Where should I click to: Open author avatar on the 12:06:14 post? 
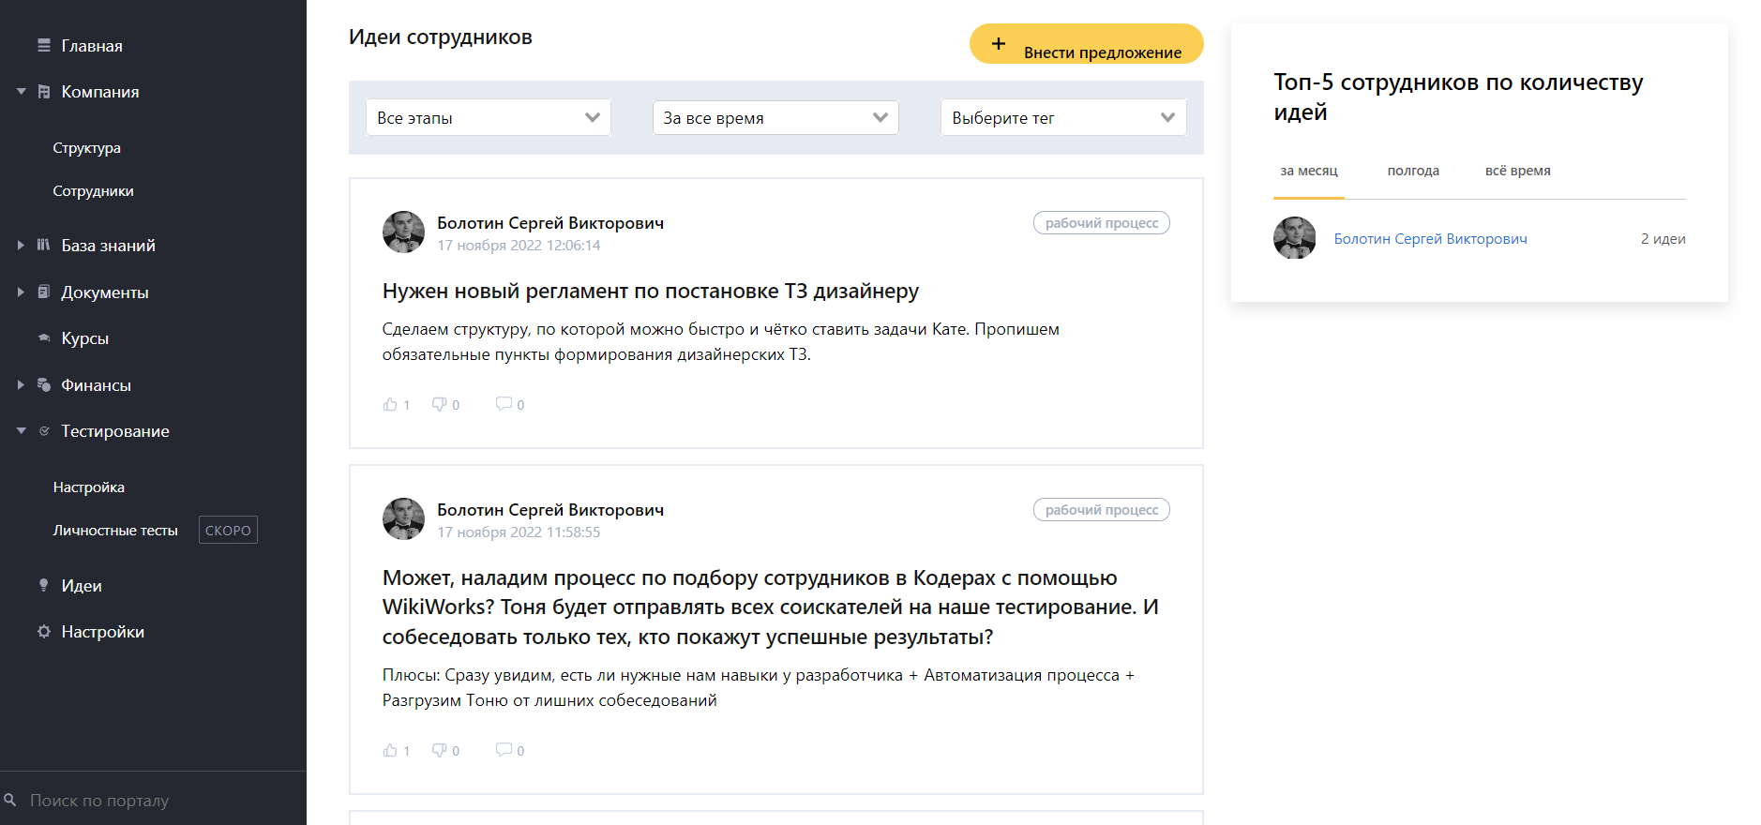[x=404, y=232]
